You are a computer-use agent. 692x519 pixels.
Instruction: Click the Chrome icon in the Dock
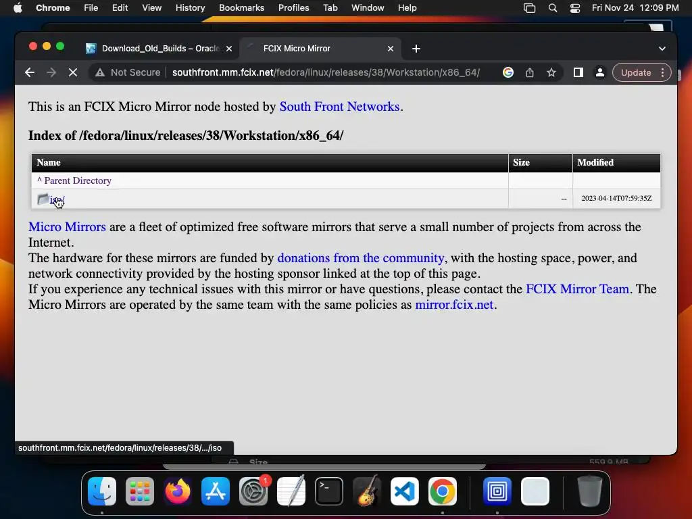click(443, 491)
